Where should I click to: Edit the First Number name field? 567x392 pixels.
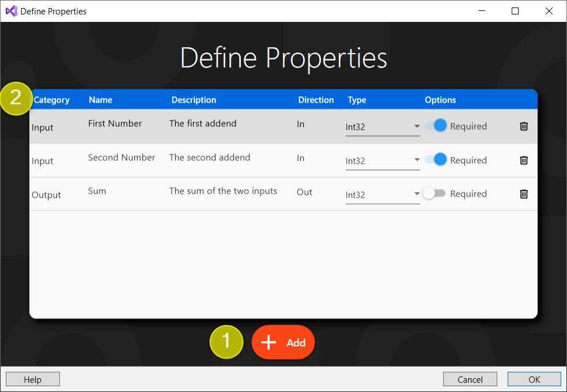tap(115, 123)
